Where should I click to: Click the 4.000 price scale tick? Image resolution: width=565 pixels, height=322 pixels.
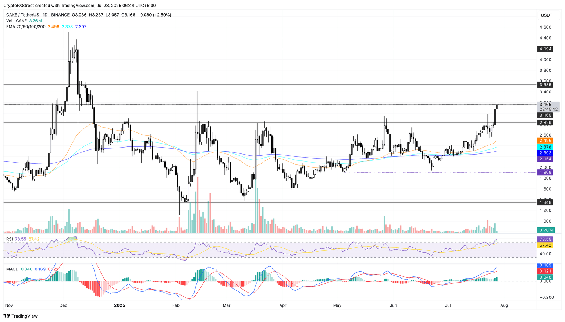click(x=545, y=60)
